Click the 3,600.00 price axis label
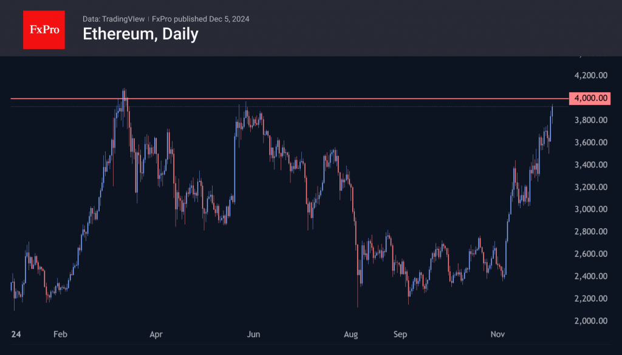This screenshot has height=355, width=622. click(x=590, y=143)
